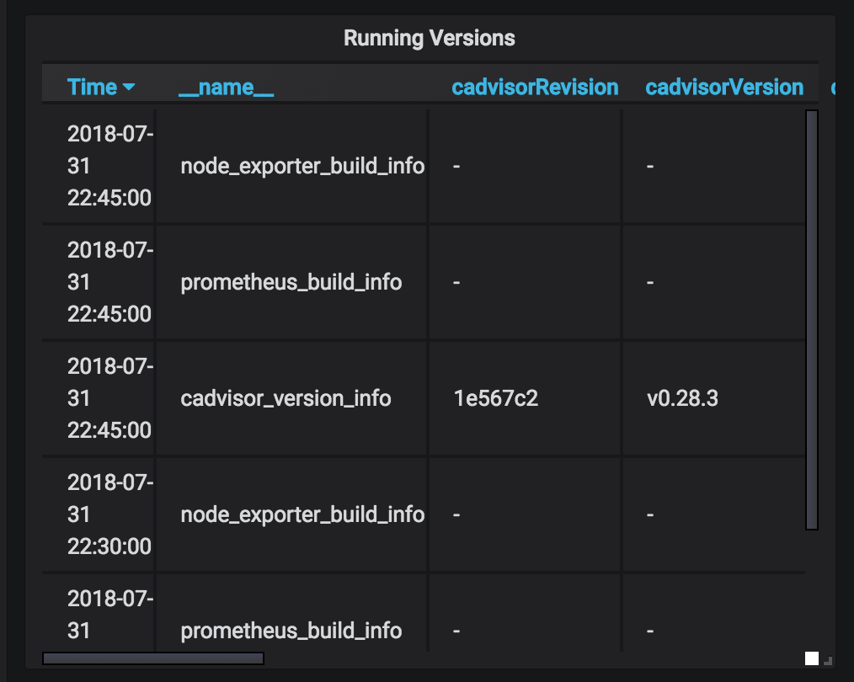Click cadvisorRevision dash in first node_exporter row

(456, 166)
